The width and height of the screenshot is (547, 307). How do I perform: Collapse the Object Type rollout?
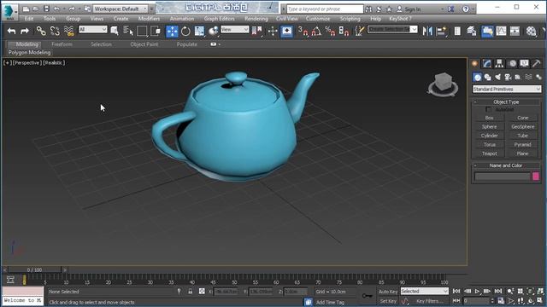point(506,101)
